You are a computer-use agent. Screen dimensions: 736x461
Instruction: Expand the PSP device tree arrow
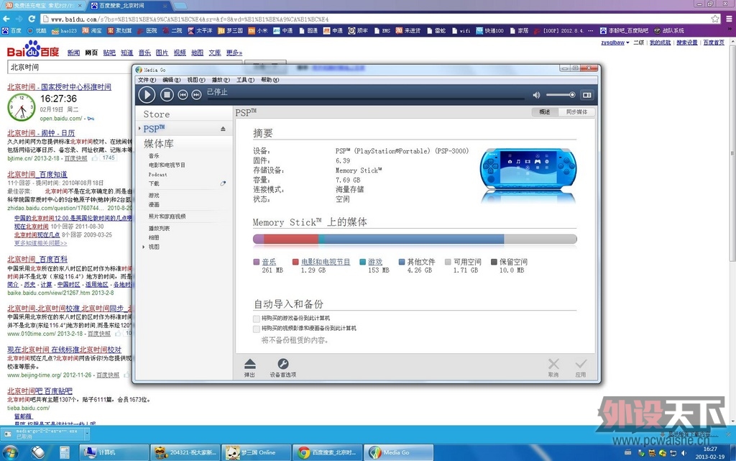(x=140, y=128)
